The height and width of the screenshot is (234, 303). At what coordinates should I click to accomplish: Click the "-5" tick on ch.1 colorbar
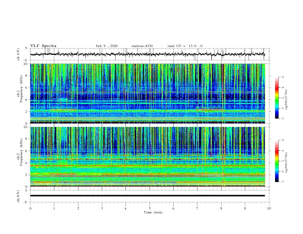pos(282,98)
